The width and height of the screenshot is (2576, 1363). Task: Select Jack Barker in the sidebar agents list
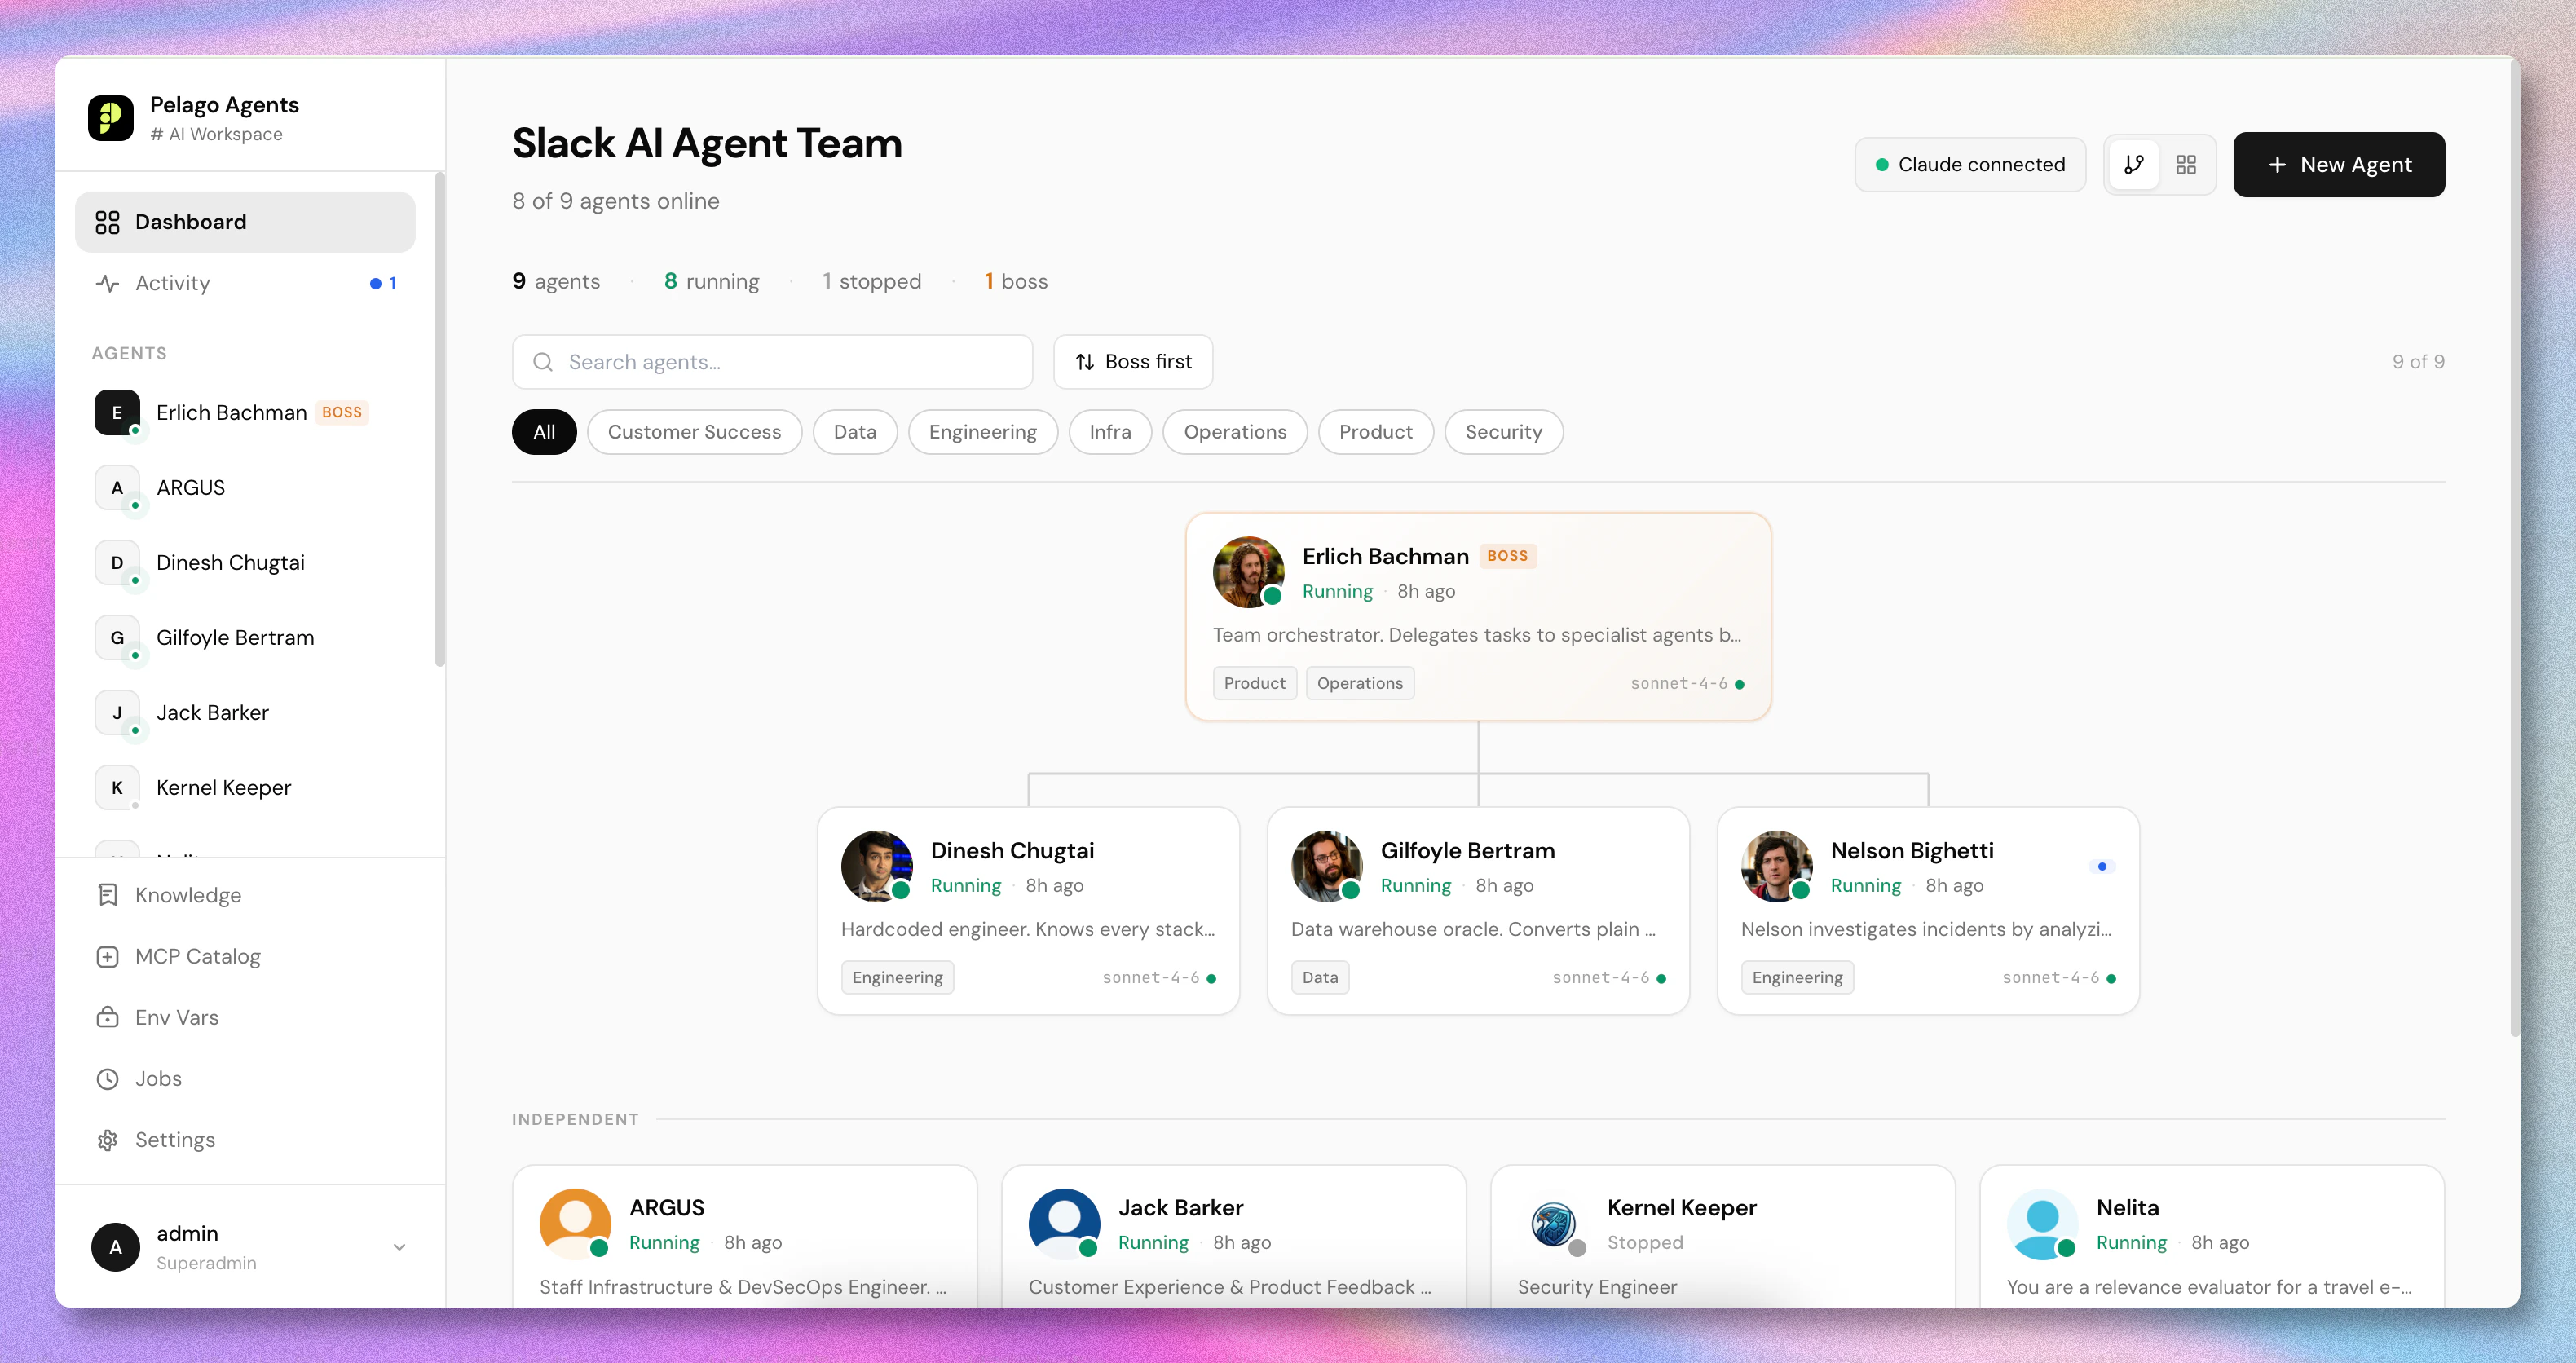(x=245, y=713)
